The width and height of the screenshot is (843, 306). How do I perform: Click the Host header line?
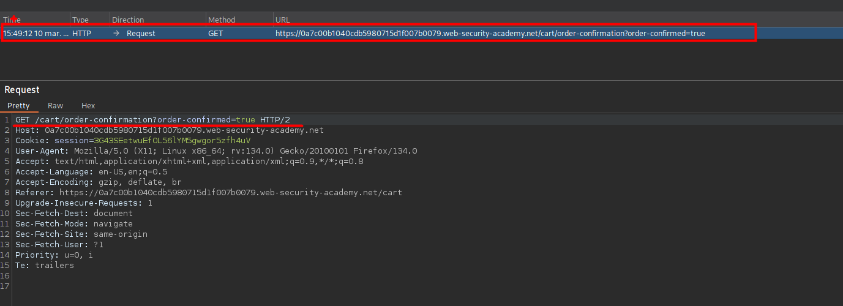(x=169, y=130)
